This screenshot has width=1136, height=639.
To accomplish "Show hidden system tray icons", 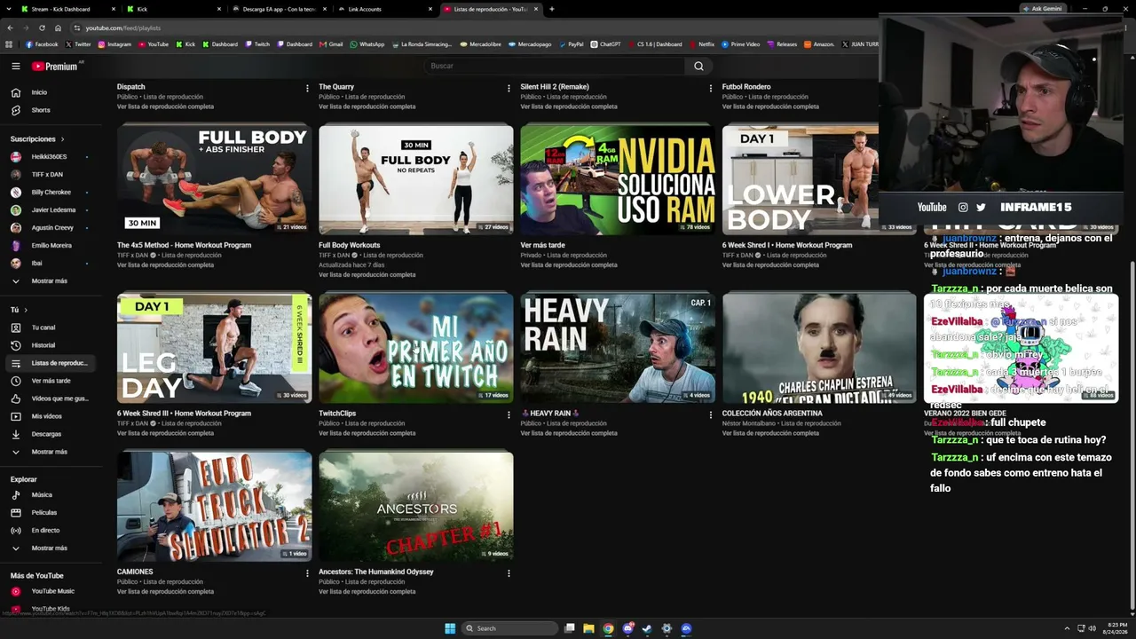I will coord(1067,628).
